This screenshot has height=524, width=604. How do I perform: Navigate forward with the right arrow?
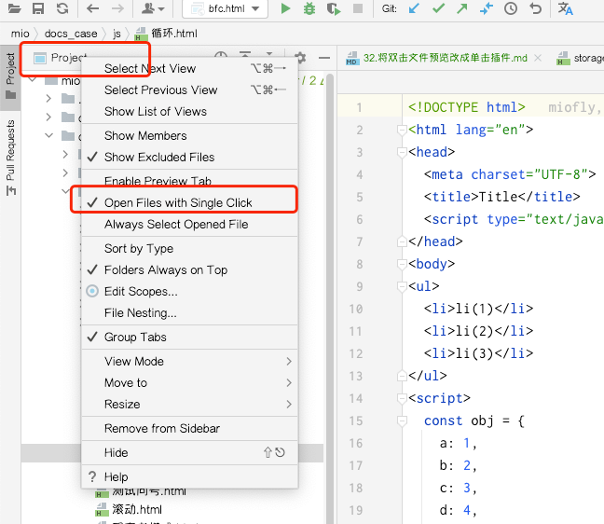[x=117, y=8]
